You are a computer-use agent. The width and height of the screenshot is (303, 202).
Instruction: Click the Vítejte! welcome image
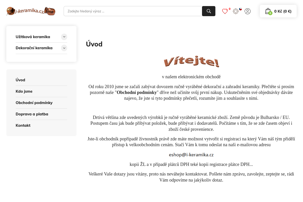[191, 62]
